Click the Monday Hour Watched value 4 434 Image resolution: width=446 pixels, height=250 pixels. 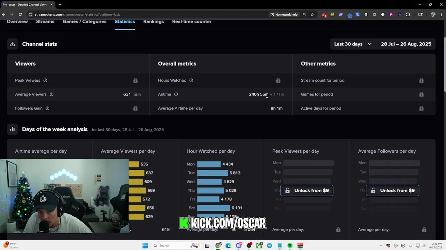click(x=228, y=164)
